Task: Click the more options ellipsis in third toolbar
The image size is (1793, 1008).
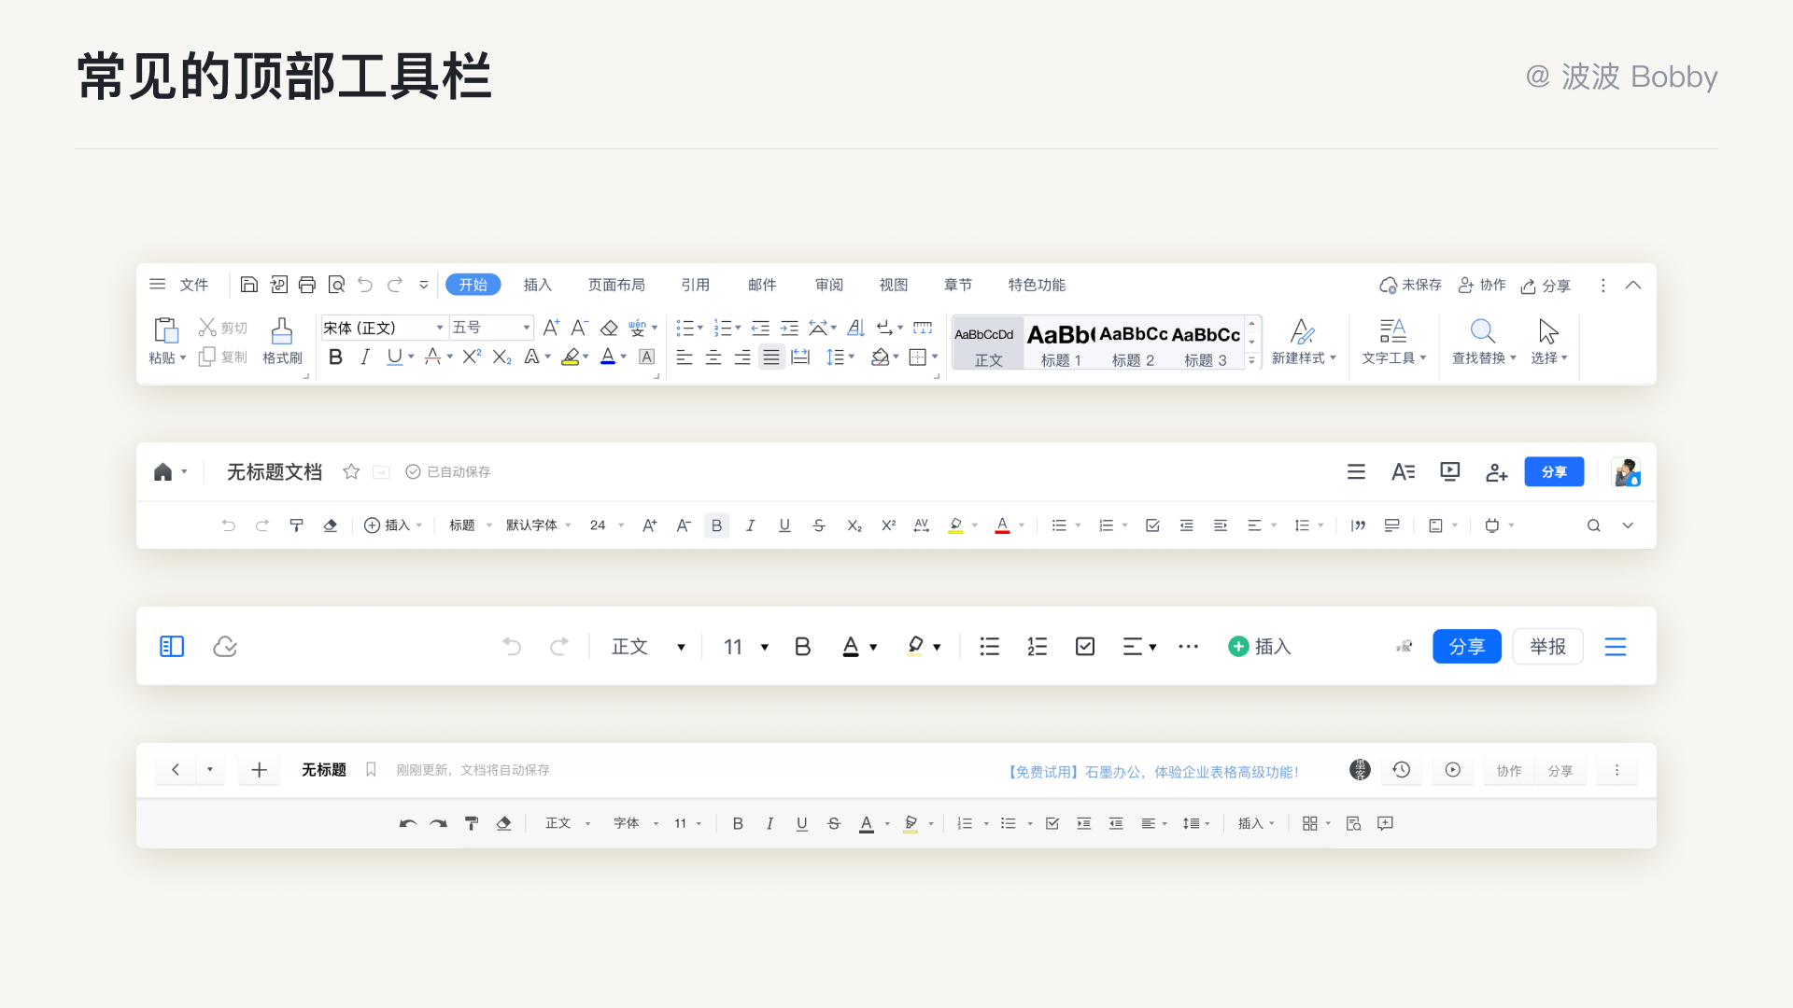Action: [1188, 647]
